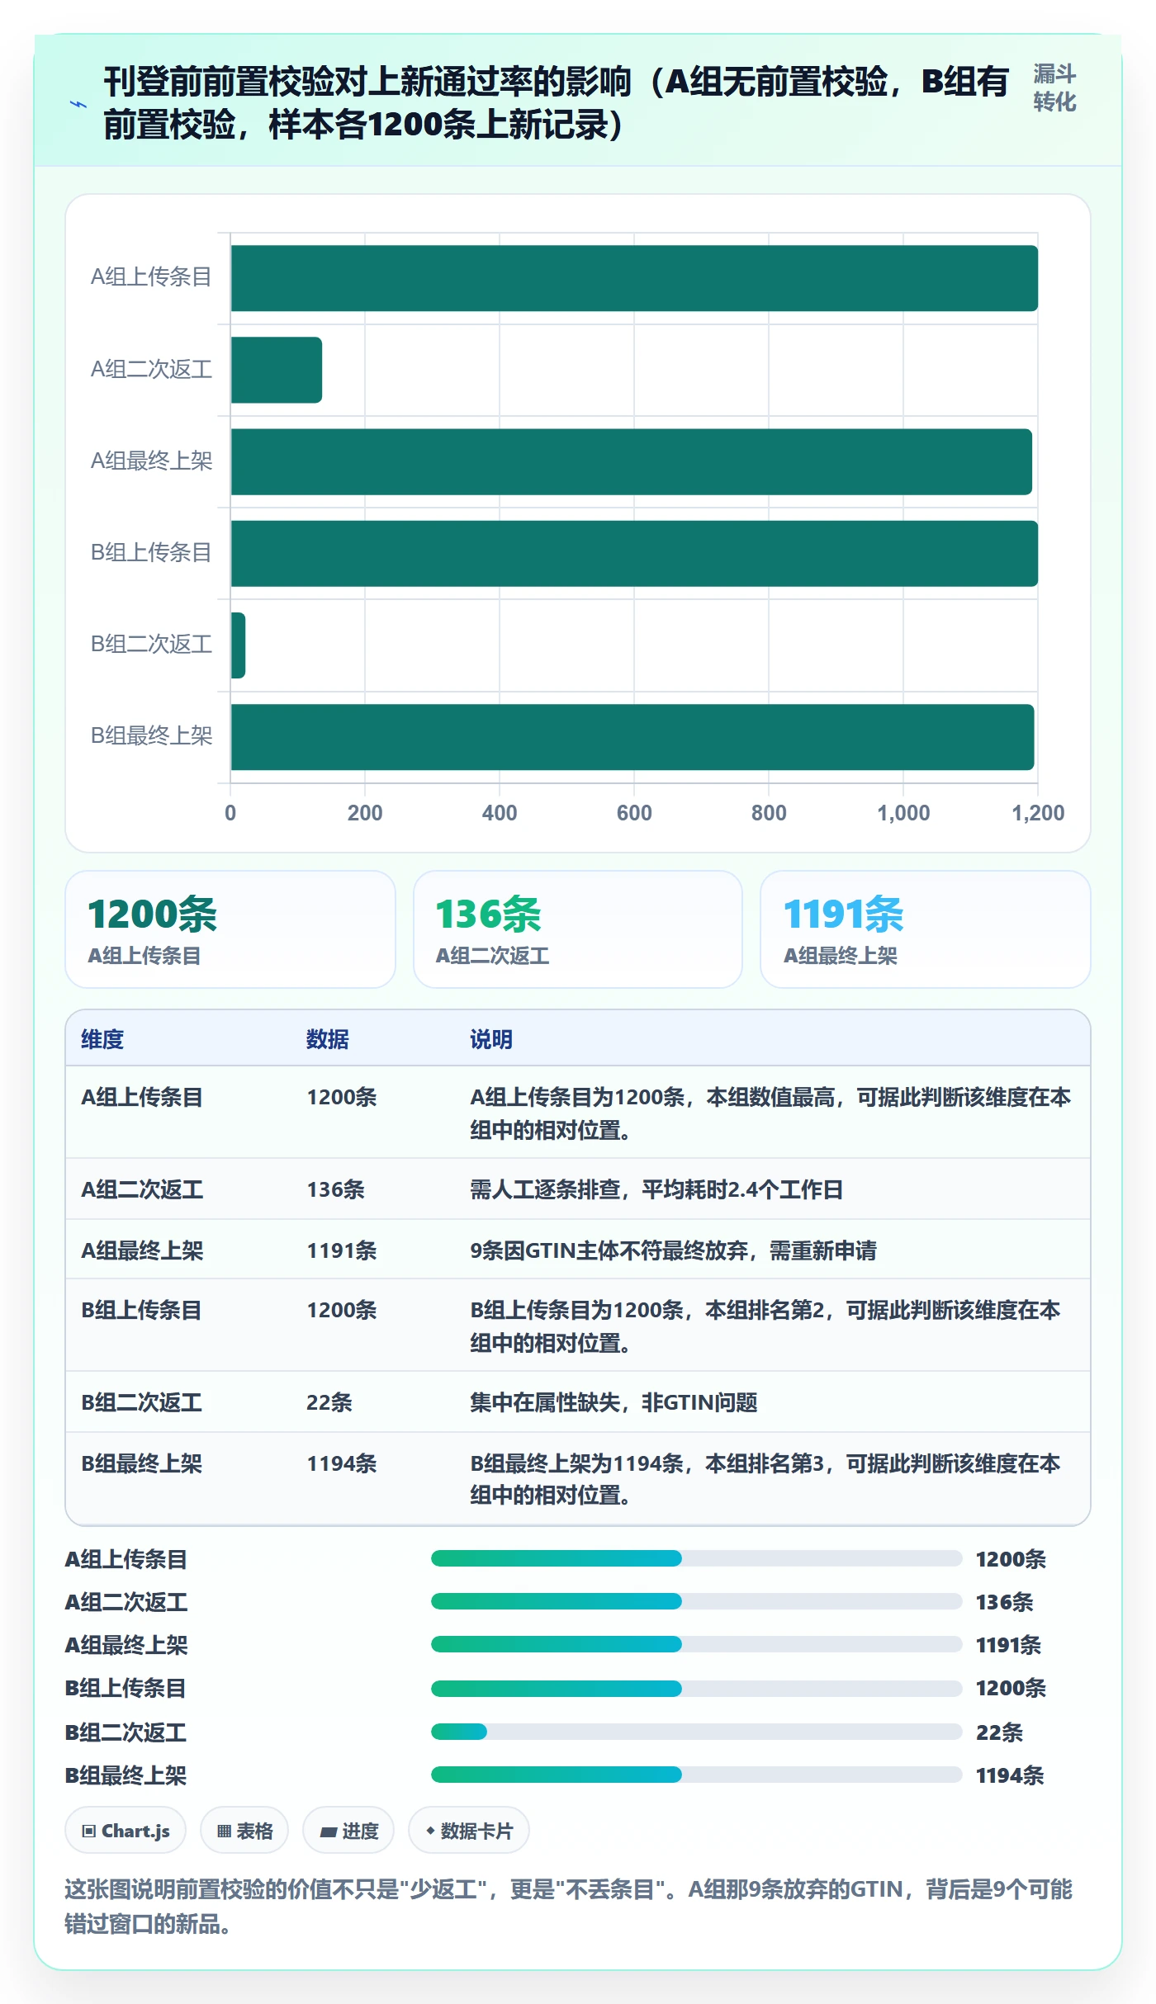This screenshot has height=2004, width=1156.
Task: Click the 600 x-axis tick label
Action: (x=634, y=813)
